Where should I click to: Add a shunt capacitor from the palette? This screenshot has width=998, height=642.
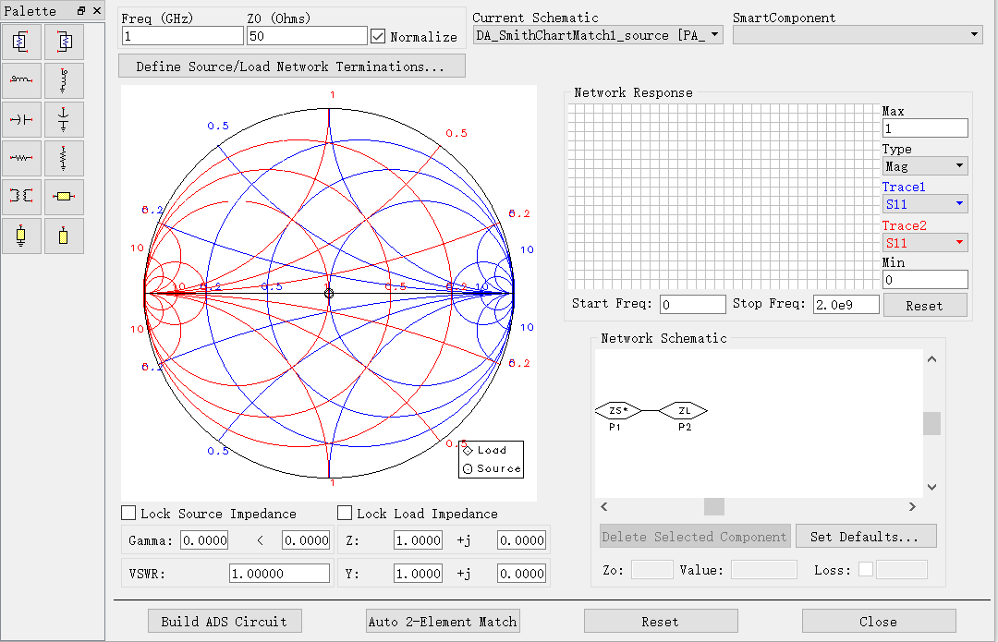click(x=65, y=119)
